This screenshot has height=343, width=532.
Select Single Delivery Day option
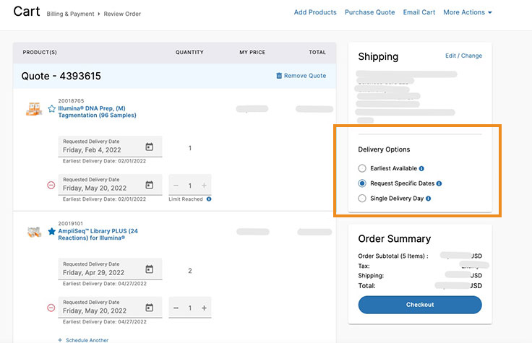363,198
